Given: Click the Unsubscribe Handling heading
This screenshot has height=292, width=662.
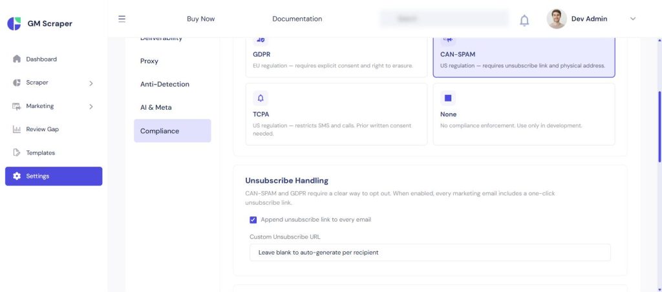Looking at the screenshot, I should [286, 181].
